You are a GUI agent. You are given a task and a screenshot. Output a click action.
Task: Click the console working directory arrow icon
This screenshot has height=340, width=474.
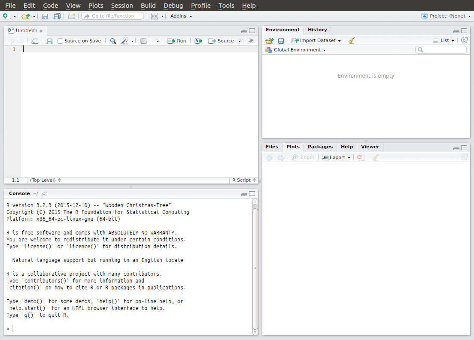(45, 193)
